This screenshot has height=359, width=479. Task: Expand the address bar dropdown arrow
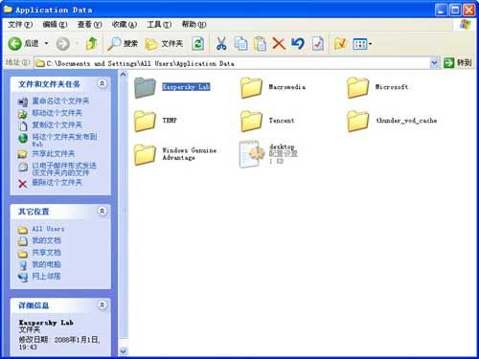pyautogui.click(x=434, y=63)
